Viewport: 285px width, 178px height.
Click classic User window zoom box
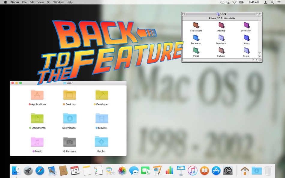(256, 14)
